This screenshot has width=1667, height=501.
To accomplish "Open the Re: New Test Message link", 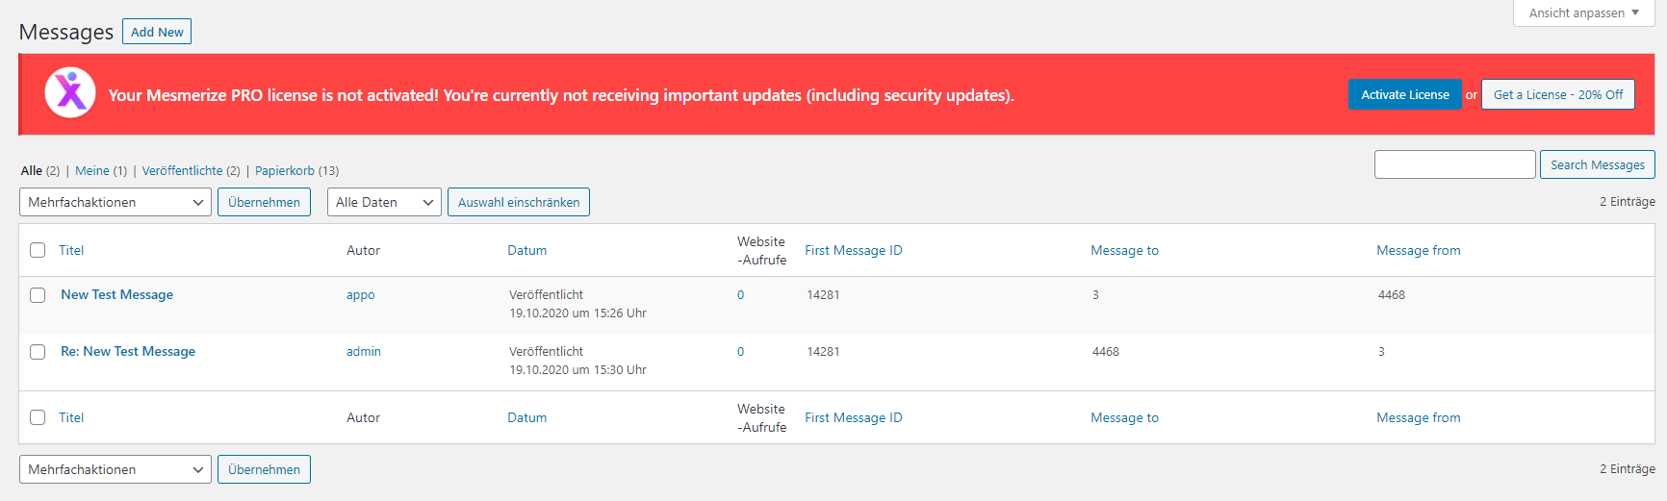I will [128, 351].
